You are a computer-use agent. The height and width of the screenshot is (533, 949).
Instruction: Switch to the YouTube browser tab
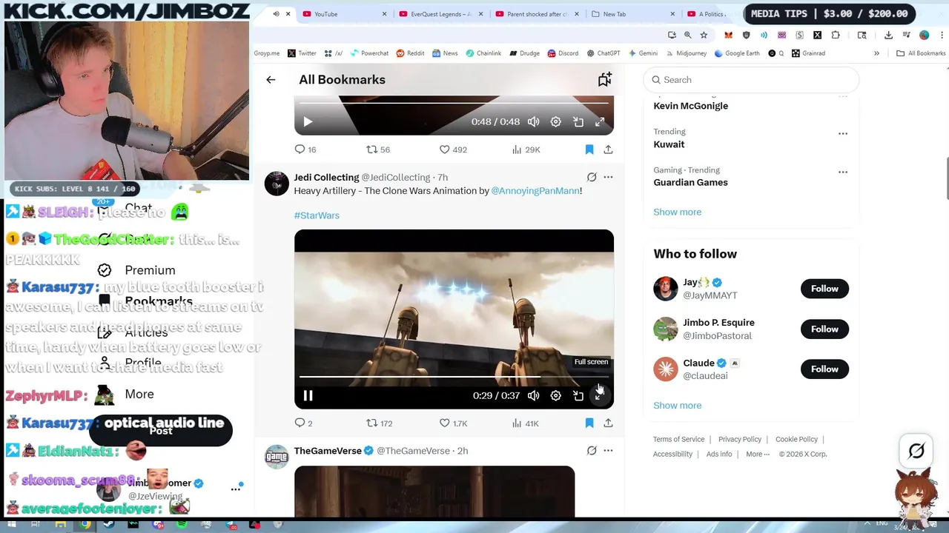coord(345,14)
